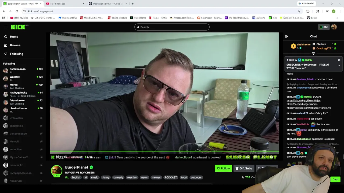Reload the current page
The width and height of the screenshot is (344, 193).
17,11
